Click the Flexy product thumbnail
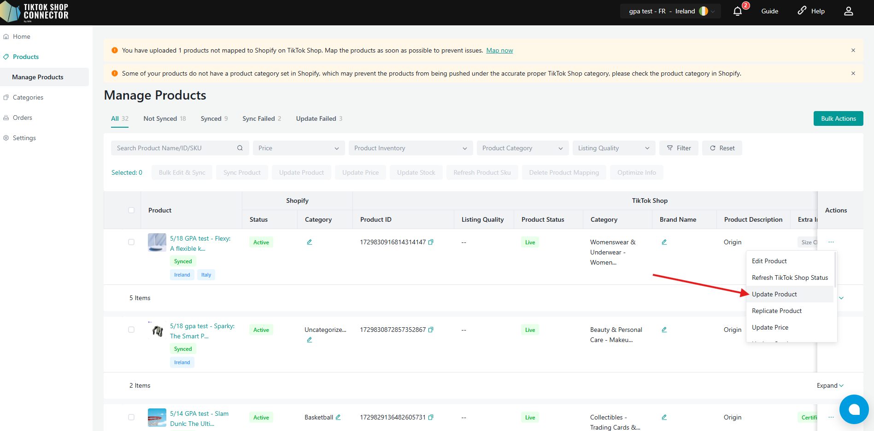 (x=157, y=242)
